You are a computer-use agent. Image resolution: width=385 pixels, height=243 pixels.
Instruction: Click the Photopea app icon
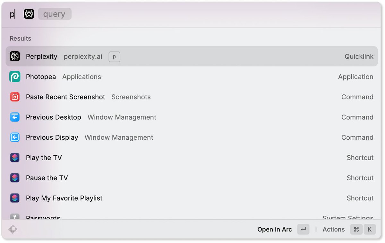(x=15, y=77)
